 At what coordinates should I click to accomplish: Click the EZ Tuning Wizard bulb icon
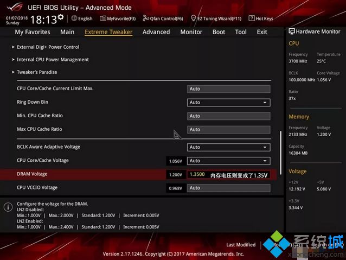pos(193,18)
